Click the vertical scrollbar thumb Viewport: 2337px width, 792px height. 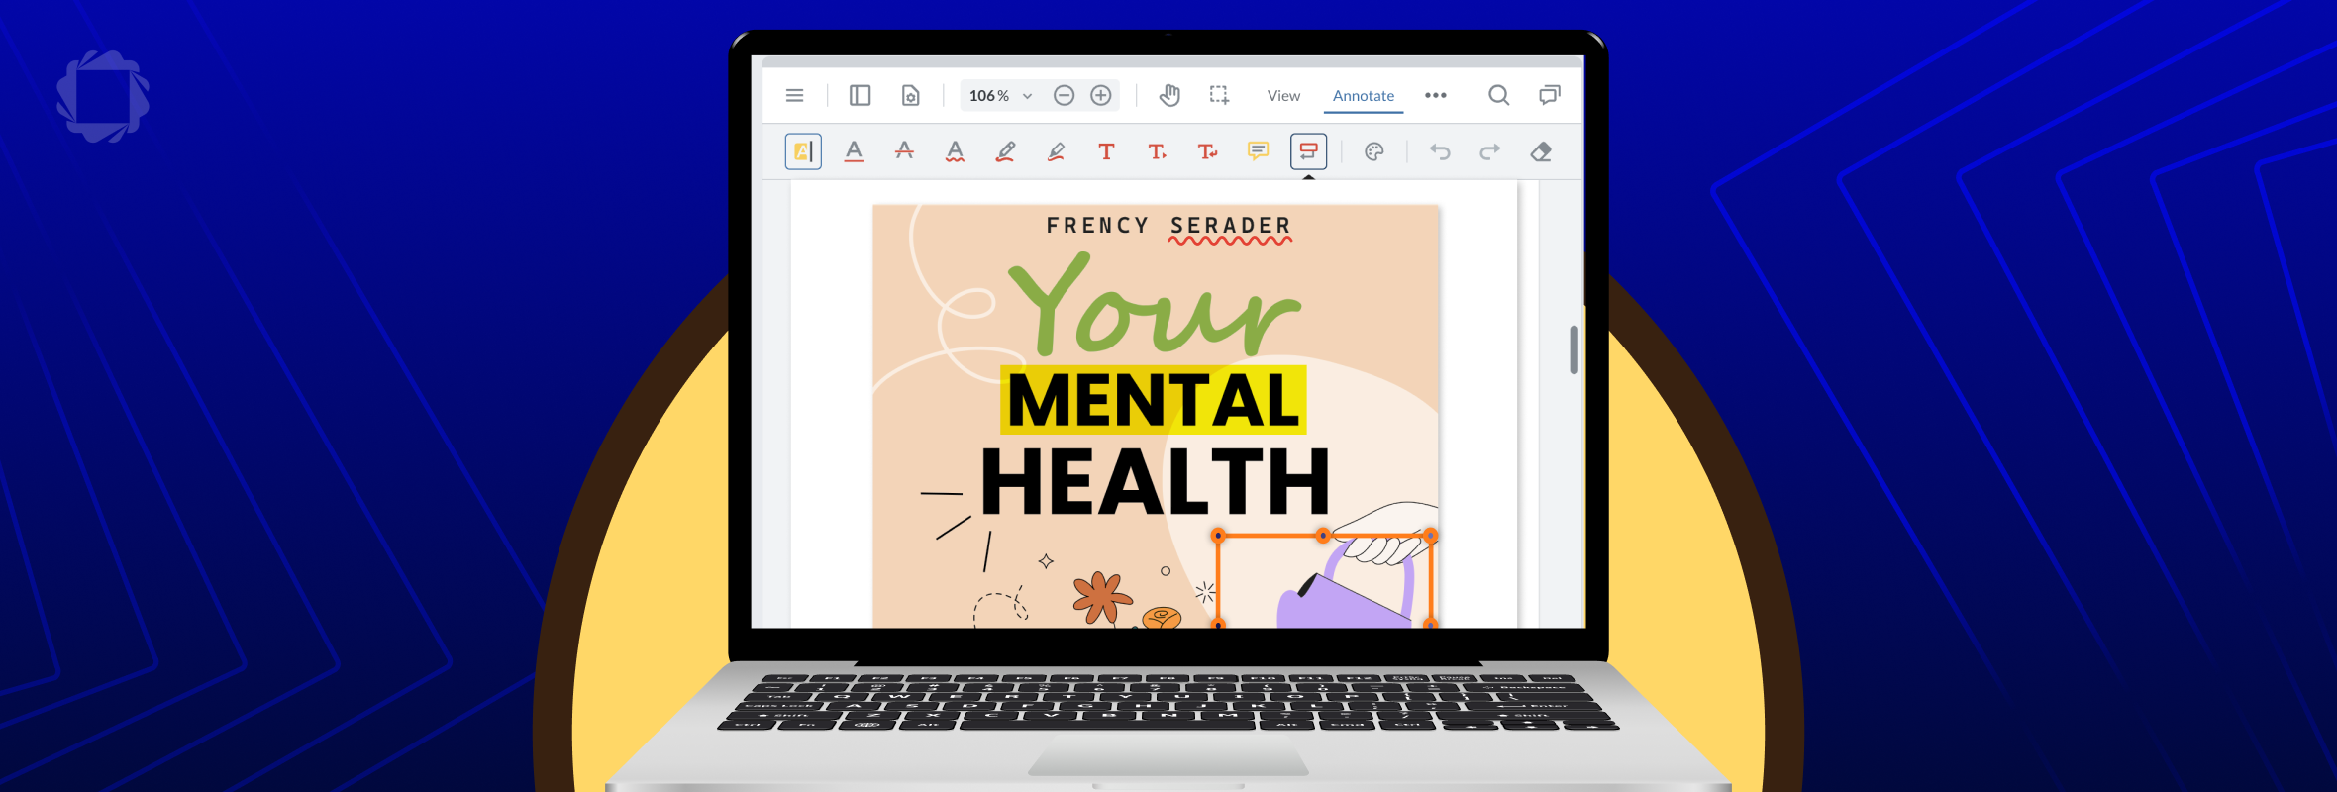tap(1574, 349)
